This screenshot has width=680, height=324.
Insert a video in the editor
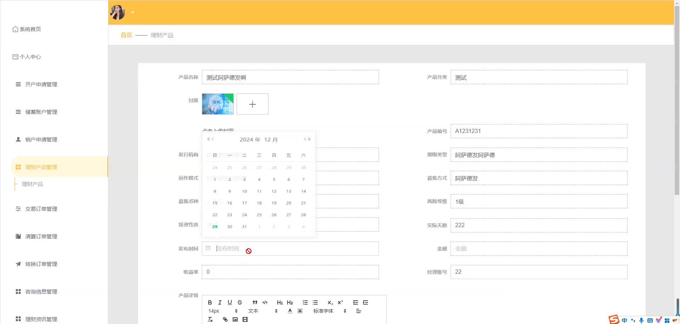[245, 319]
